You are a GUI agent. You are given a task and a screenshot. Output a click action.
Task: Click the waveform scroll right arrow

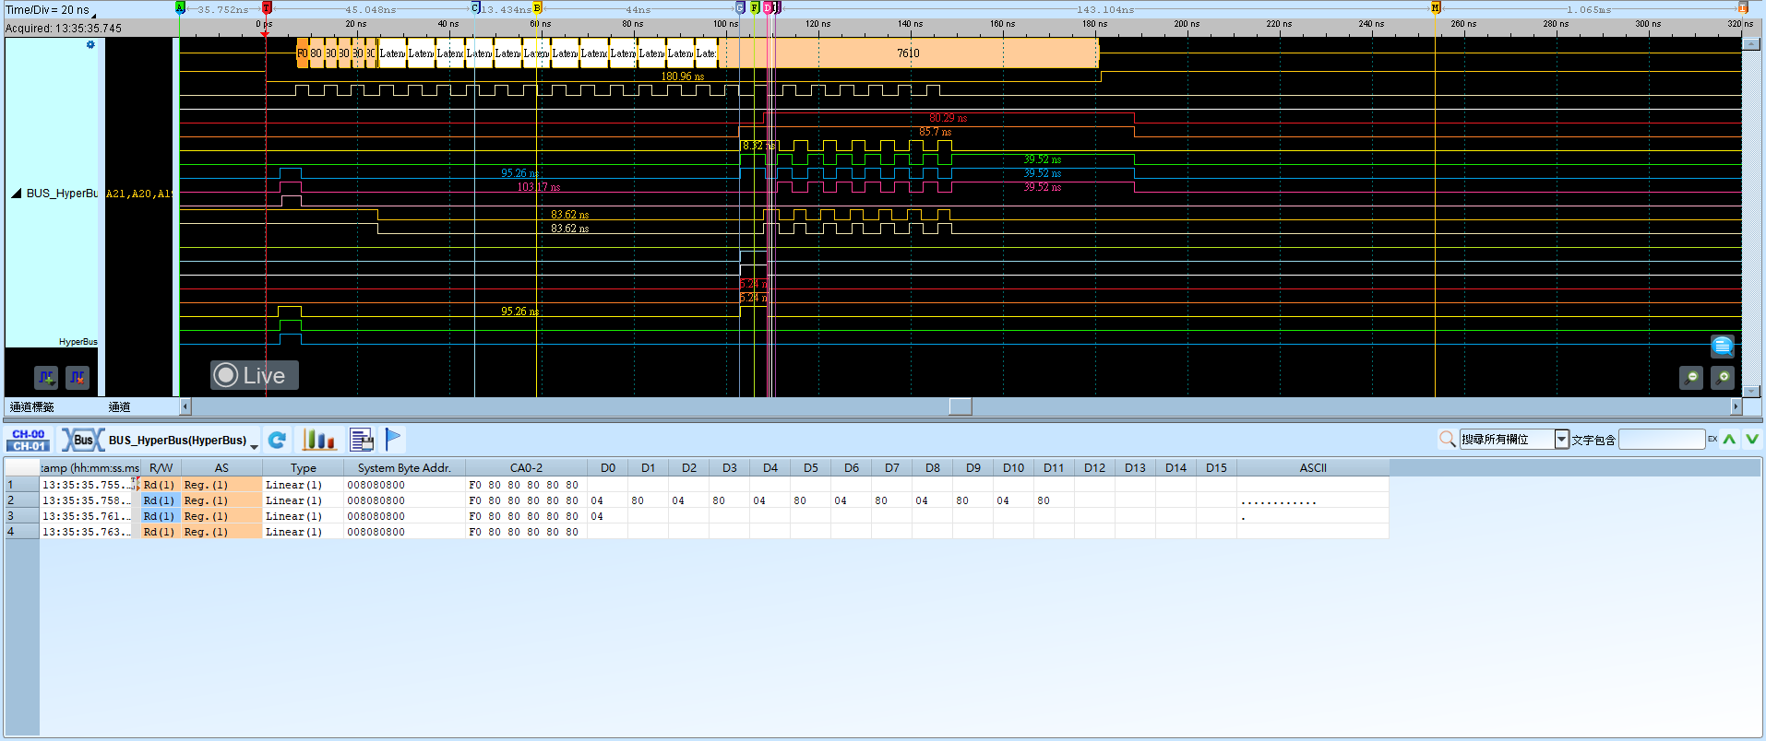(x=1736, y=406)
